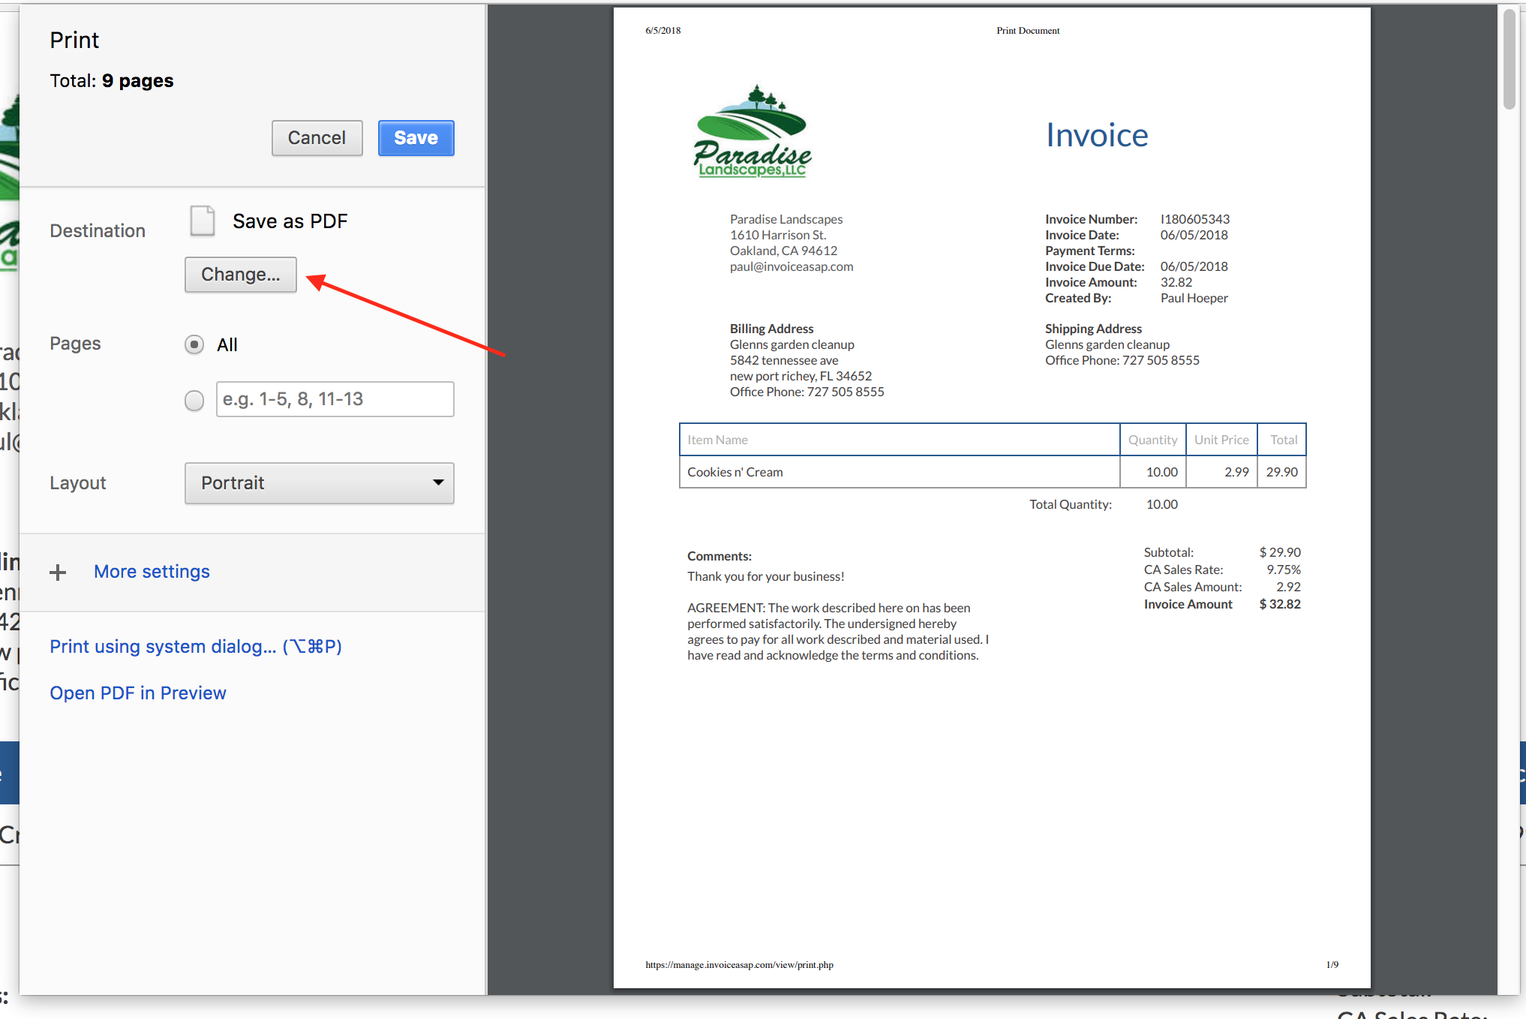This screenshot has width=1526, height=1019.
Task: Click the plus icon beside More settings
Action: pyautogui.click(x=58, y=573)
